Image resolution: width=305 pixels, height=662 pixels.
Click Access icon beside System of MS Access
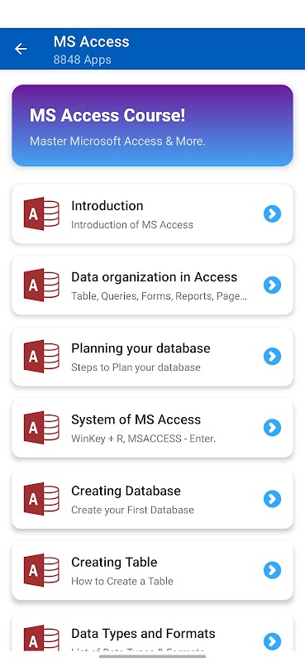pyautogui.click(x=41, y=428)
